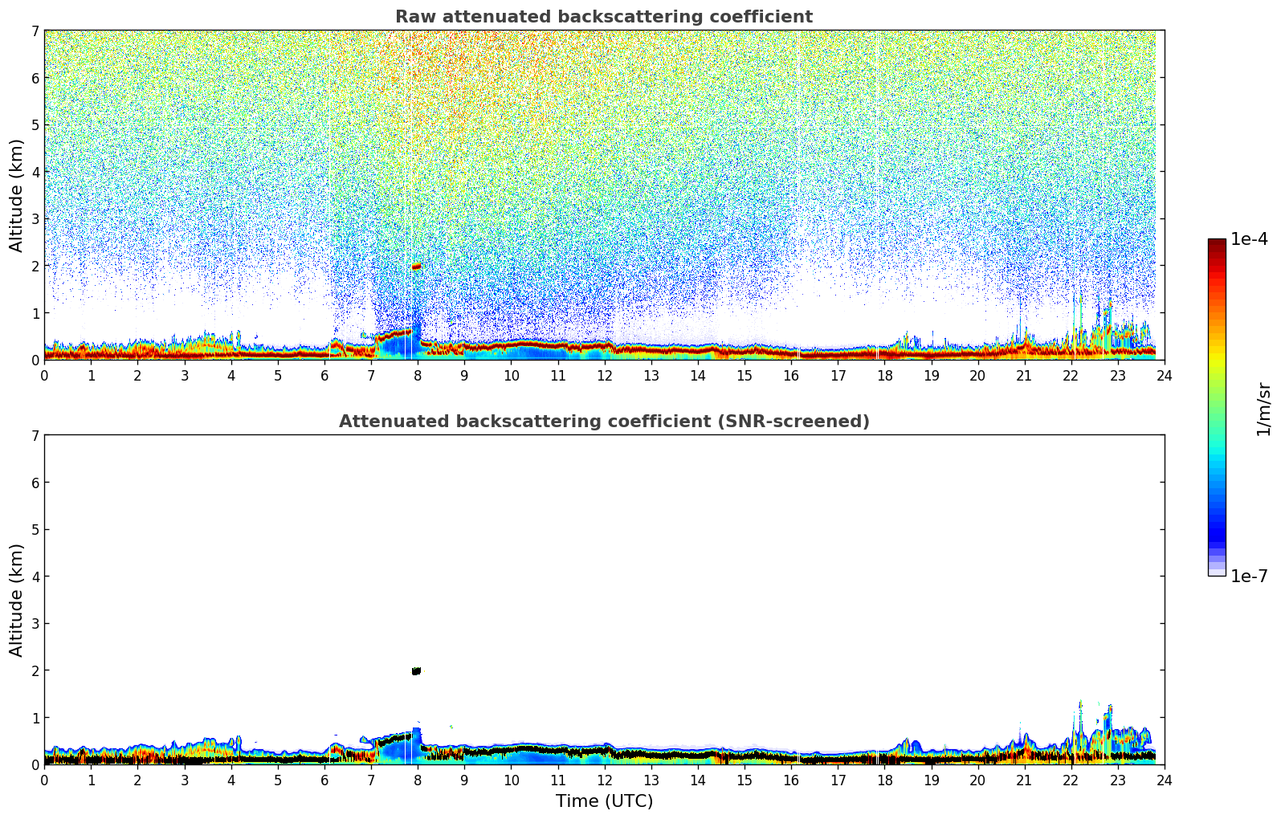Click altitude tick "7" on the SNR-screened plot
Viewport: 1281px width, 819px height.
click(x=35, y=436)
